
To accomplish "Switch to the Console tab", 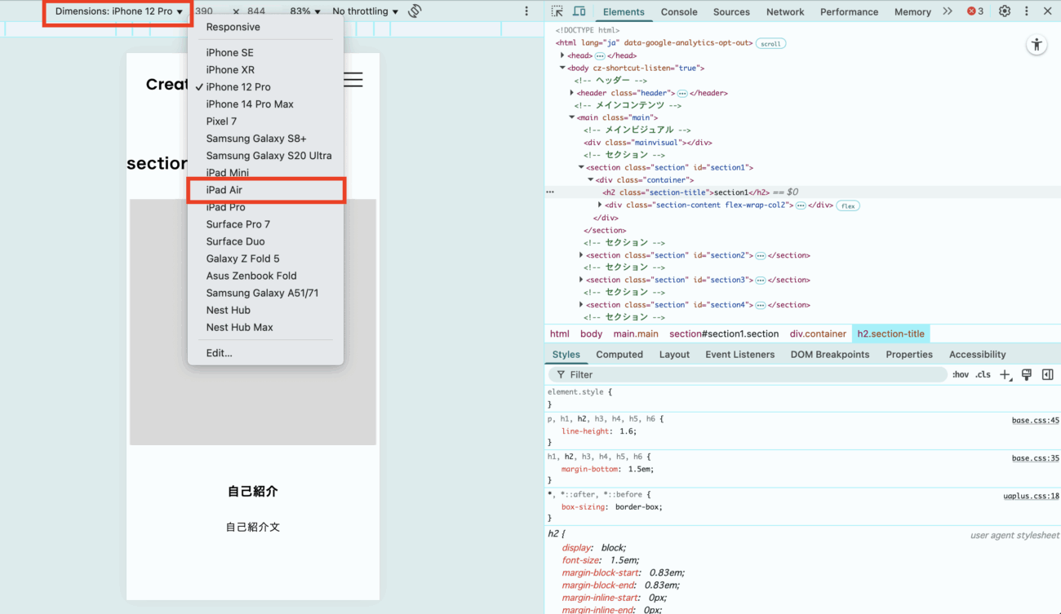I will click(678, 12).
